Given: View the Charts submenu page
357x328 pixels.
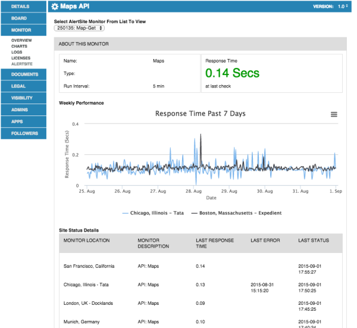Looking at the screenshot, I should point(19,46).
